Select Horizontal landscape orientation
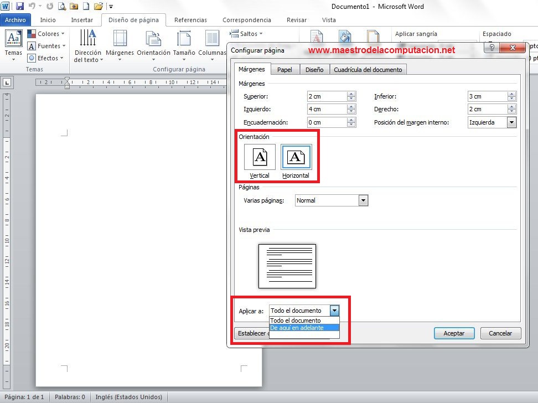The height and width of the screenshot is (403, 538). 296,161
